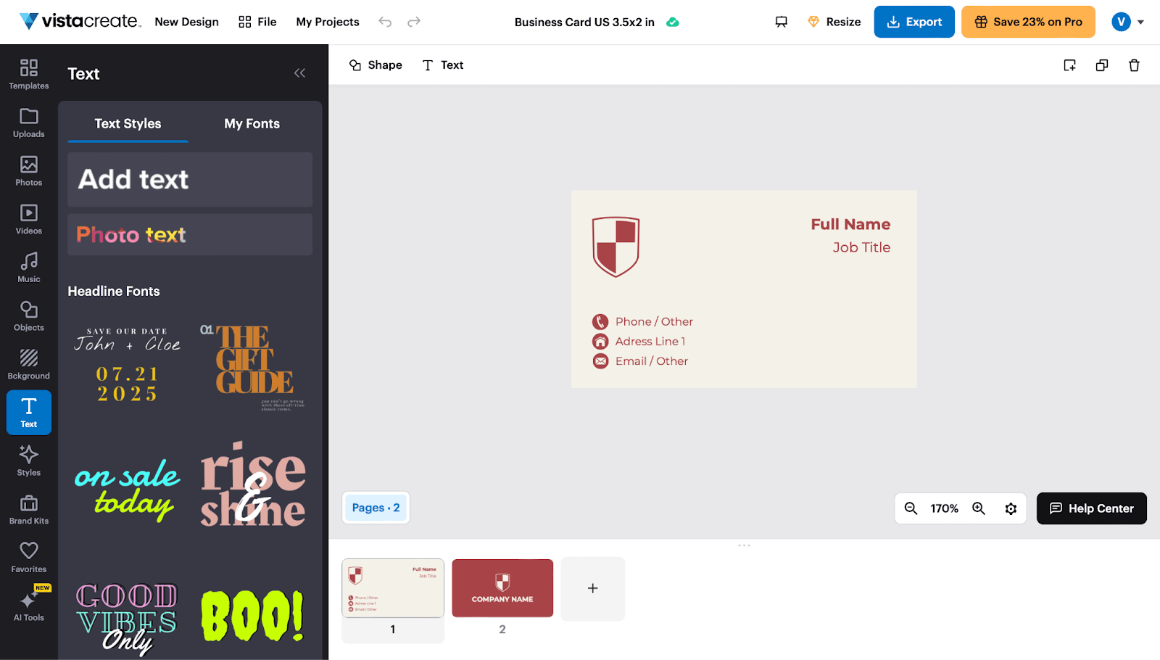
Task: Open the Background panel
Action: 28,363
